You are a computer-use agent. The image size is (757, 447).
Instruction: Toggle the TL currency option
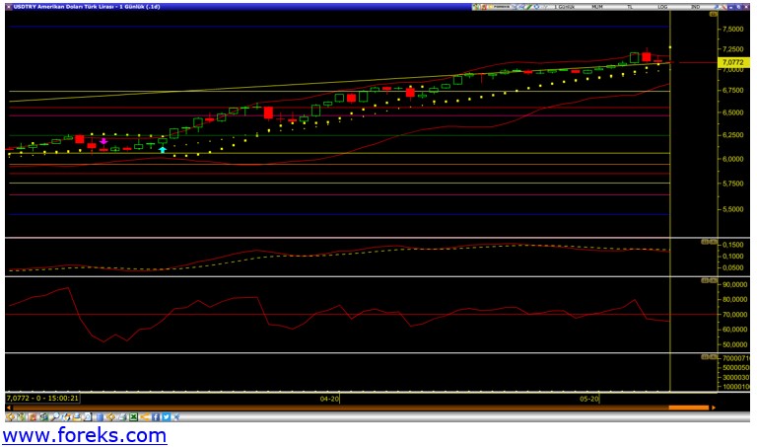point(629,6)
